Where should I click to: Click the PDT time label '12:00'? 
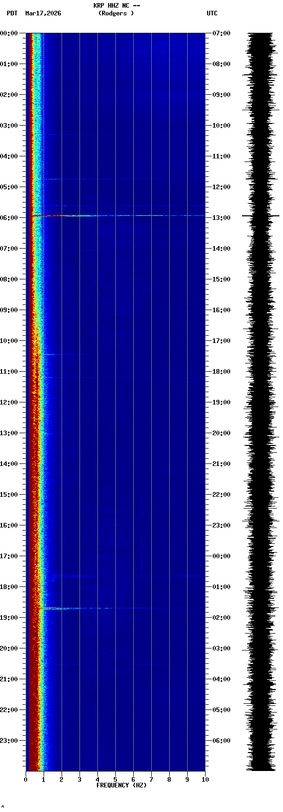[9, 402]
